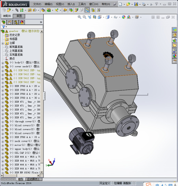Open the PropertyManager tab icon
The height and width of the screenshot is (186, 178).
pyautogui.click(x=10, y=22)
